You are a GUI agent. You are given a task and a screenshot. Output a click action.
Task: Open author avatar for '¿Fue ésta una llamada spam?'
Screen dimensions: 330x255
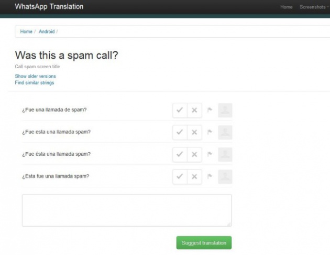pyautogui.click(x=225, y=154)
